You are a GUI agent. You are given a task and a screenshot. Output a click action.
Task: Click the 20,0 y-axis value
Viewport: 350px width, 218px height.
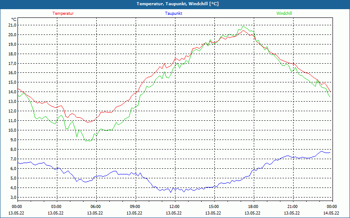pos(13,35)
